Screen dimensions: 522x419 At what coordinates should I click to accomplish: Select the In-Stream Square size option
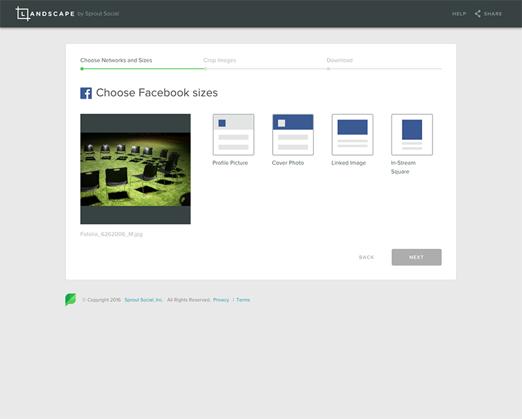[412, 135]
